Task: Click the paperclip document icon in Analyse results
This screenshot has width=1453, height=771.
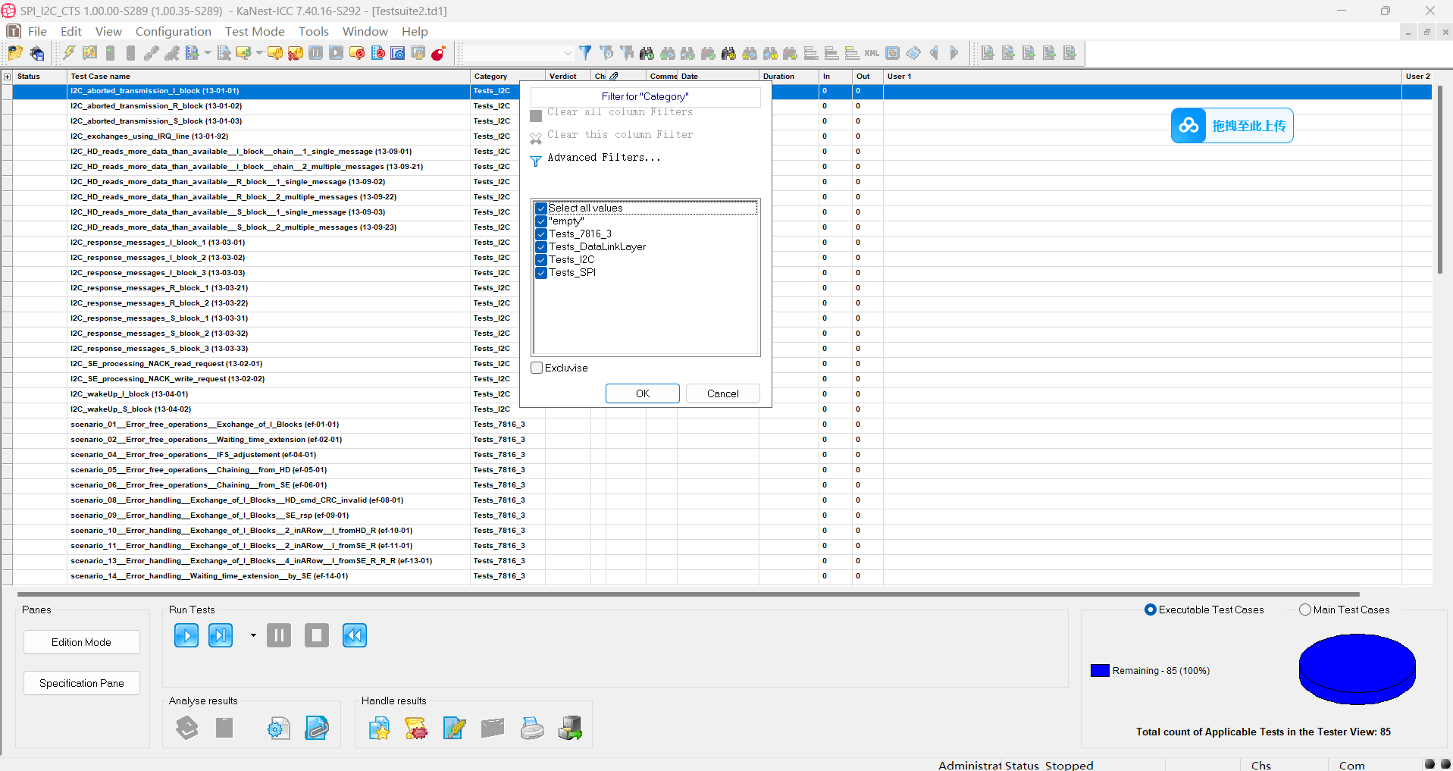Action: 316,729
